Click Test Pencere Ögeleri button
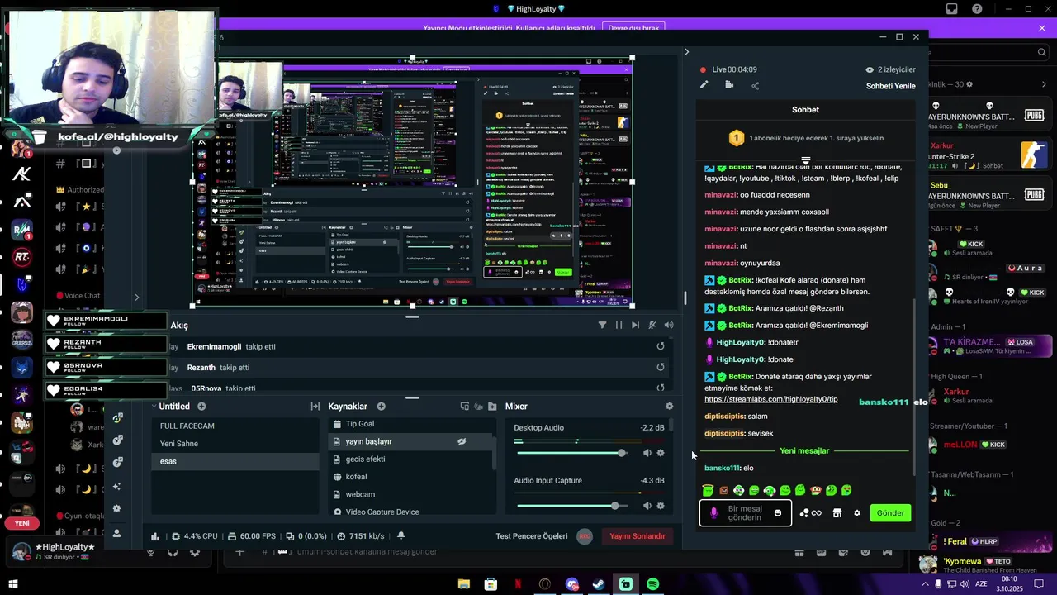The width and height of the screenshot is (1057, 595). tap(532, 536)
